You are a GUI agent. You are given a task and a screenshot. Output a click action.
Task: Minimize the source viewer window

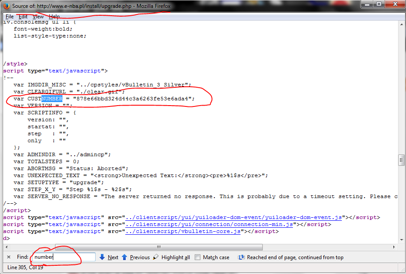click(367, 4)
